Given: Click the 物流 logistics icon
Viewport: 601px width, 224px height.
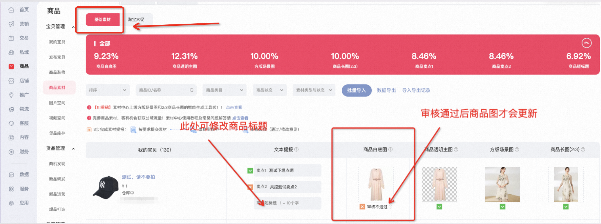Looking at the screenshot, I should [11, 109].
